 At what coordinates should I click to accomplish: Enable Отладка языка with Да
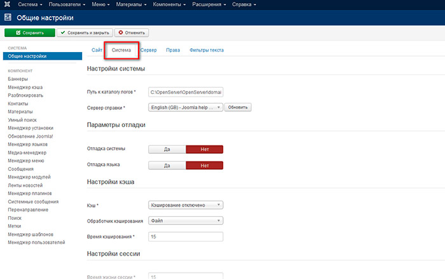coord(167,165)
